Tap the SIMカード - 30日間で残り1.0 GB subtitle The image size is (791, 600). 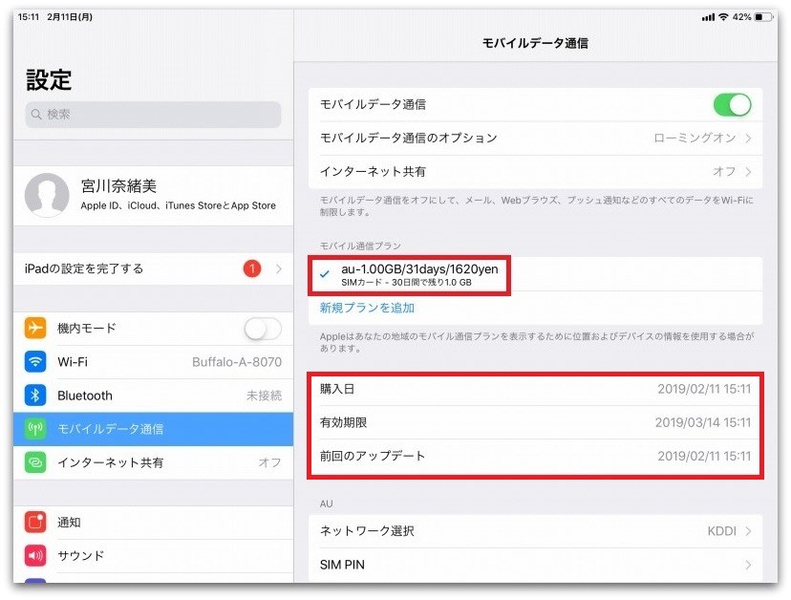coord(407,283)
